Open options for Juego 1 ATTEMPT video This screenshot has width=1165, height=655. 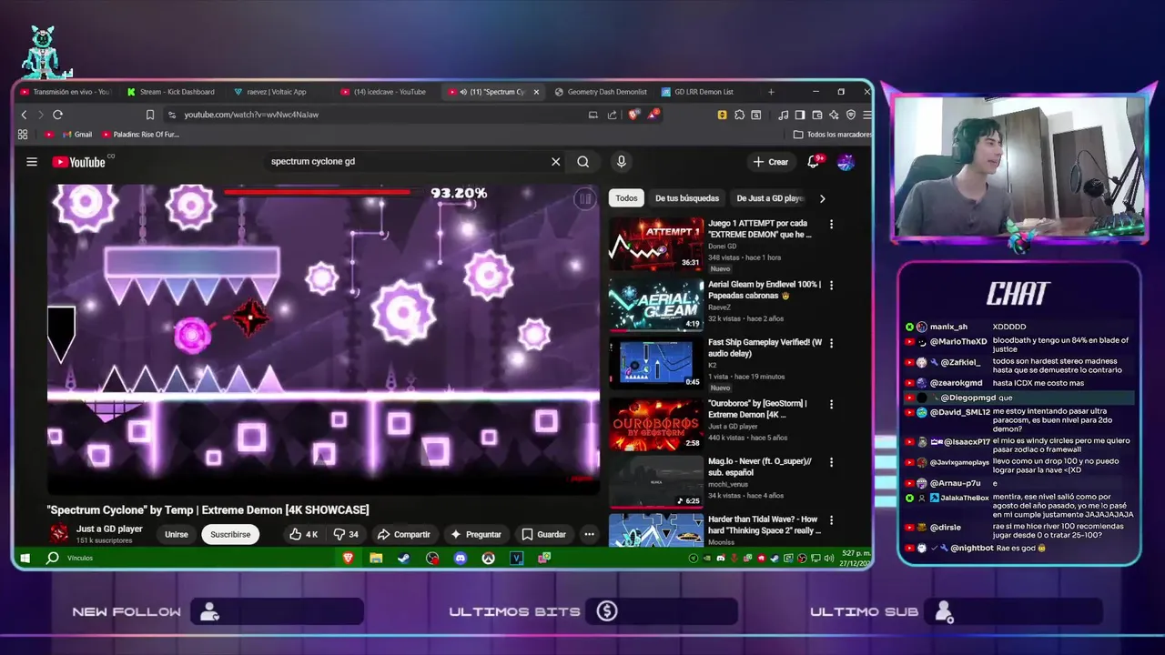pyautogui.click(x=831, y=224)
